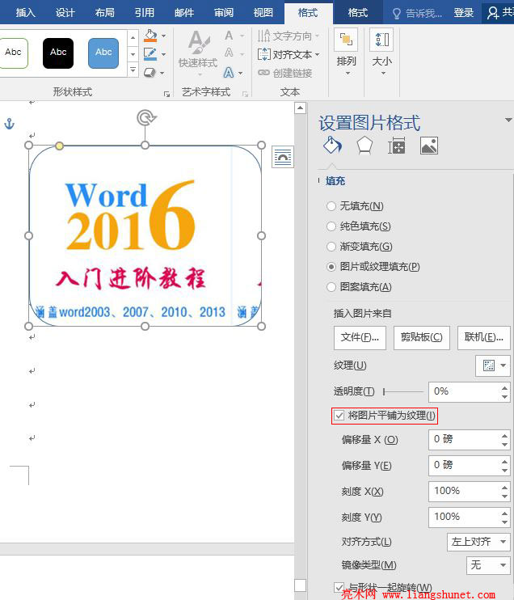This screenshot has height=600, width=514.
Task: Open the Effects pentagon pane tab
Action: (x=364, y=146)
